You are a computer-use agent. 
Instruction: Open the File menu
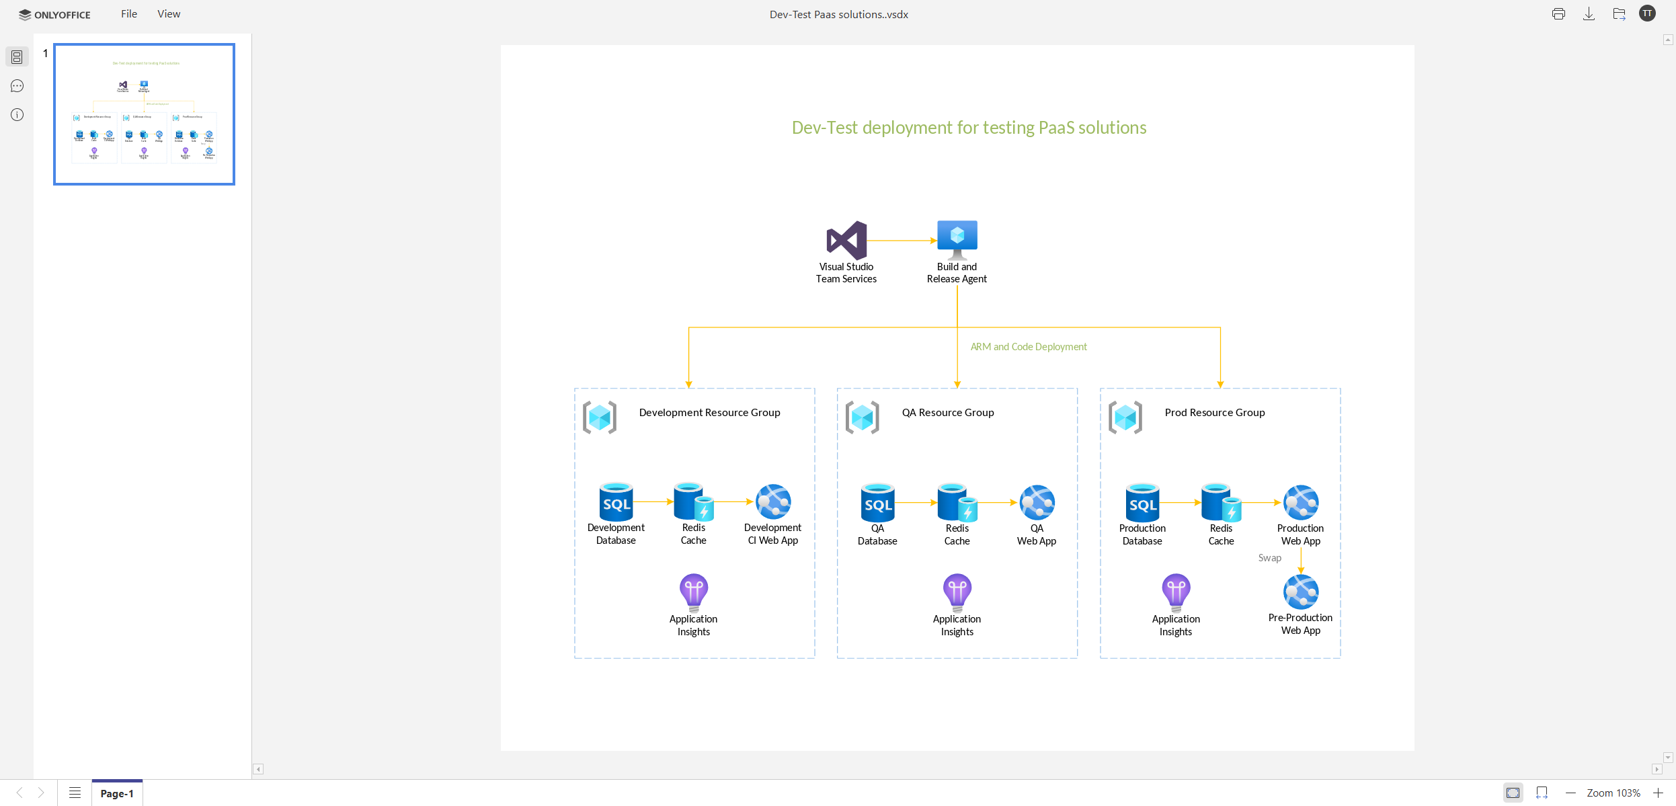[128, 13]
